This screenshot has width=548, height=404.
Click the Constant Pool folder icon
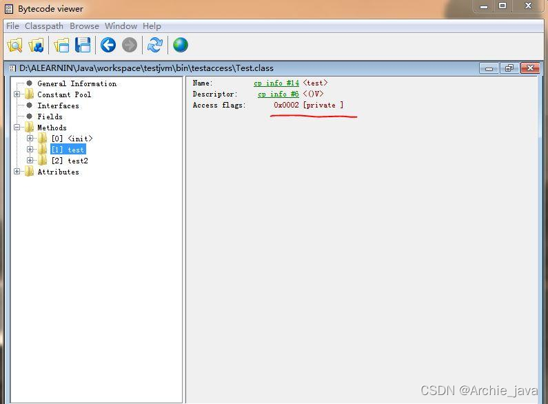(x=30, y=94)
